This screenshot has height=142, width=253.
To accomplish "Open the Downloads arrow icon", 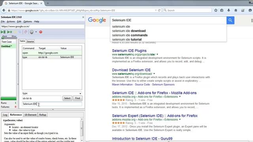I will coord(228,10).
